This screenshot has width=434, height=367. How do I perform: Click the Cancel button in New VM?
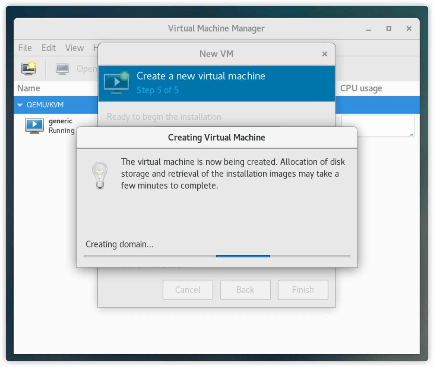188,290
